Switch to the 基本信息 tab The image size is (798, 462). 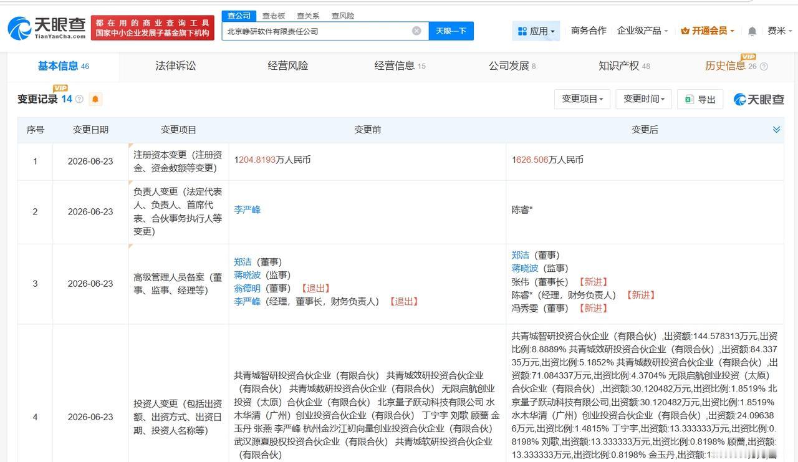(x=63, y=66)
